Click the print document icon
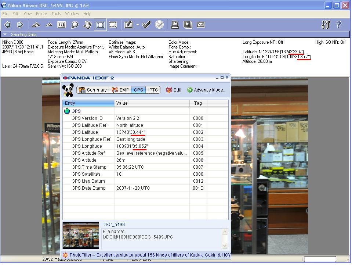The image size is (352, 265). (175, 25)
